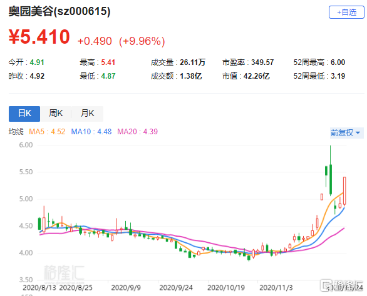This screenshot has width=367, height=296.
Task: Click the tall green candlestick peaking at 6.00
Action: point(331,179)
